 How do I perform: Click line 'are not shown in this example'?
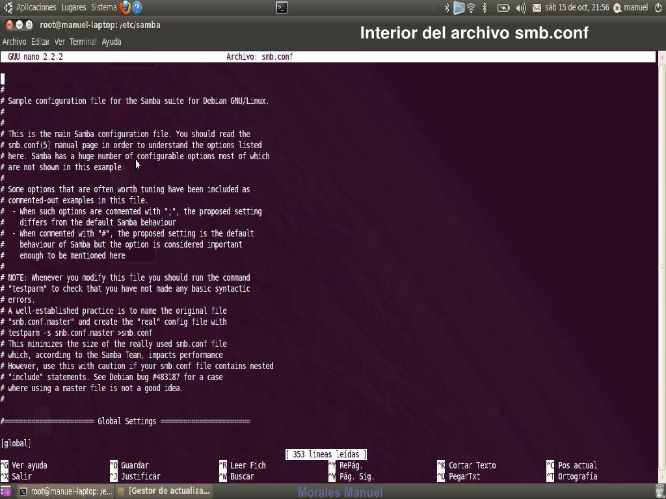point(61,167)
